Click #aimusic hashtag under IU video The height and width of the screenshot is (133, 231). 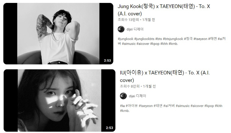click(x=183, y=106)
